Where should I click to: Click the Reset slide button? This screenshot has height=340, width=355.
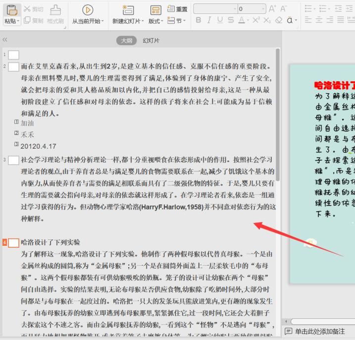pyautogui.click(x=177, y=9)
